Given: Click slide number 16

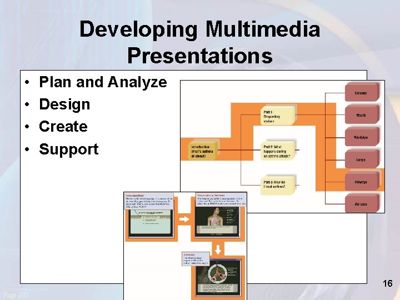Looking at the screenshot, I should (x=387, y=283).
